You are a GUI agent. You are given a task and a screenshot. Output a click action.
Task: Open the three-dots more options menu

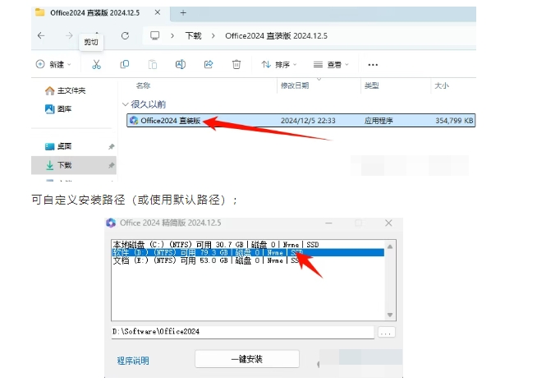coord(373,65)
